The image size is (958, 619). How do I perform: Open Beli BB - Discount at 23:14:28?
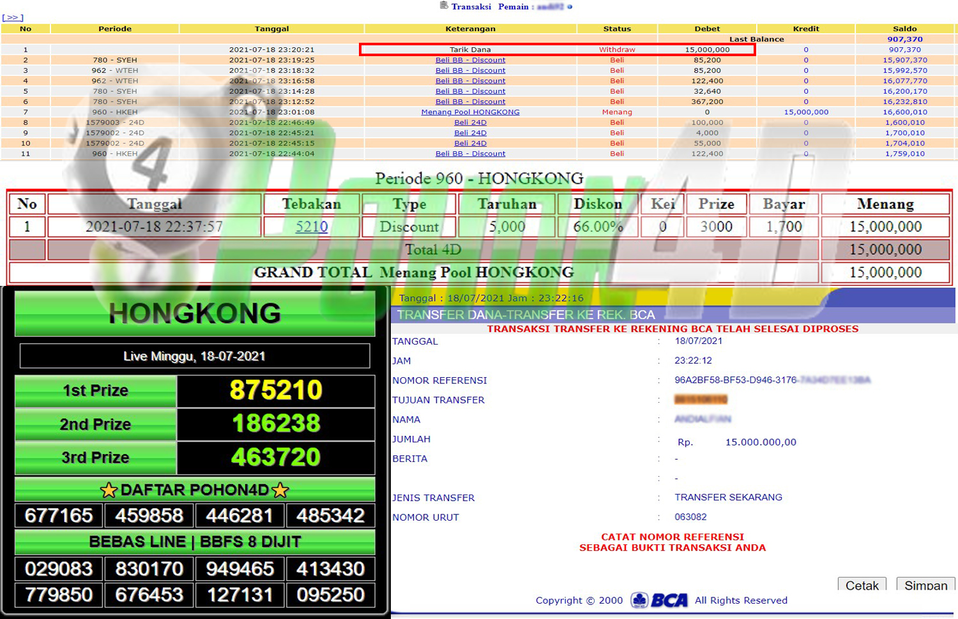[x=470, y=91]
